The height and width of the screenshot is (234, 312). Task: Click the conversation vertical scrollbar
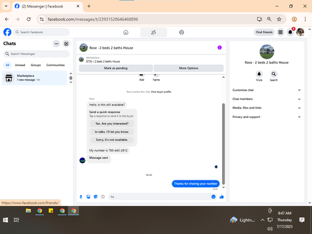pos(223,144)
